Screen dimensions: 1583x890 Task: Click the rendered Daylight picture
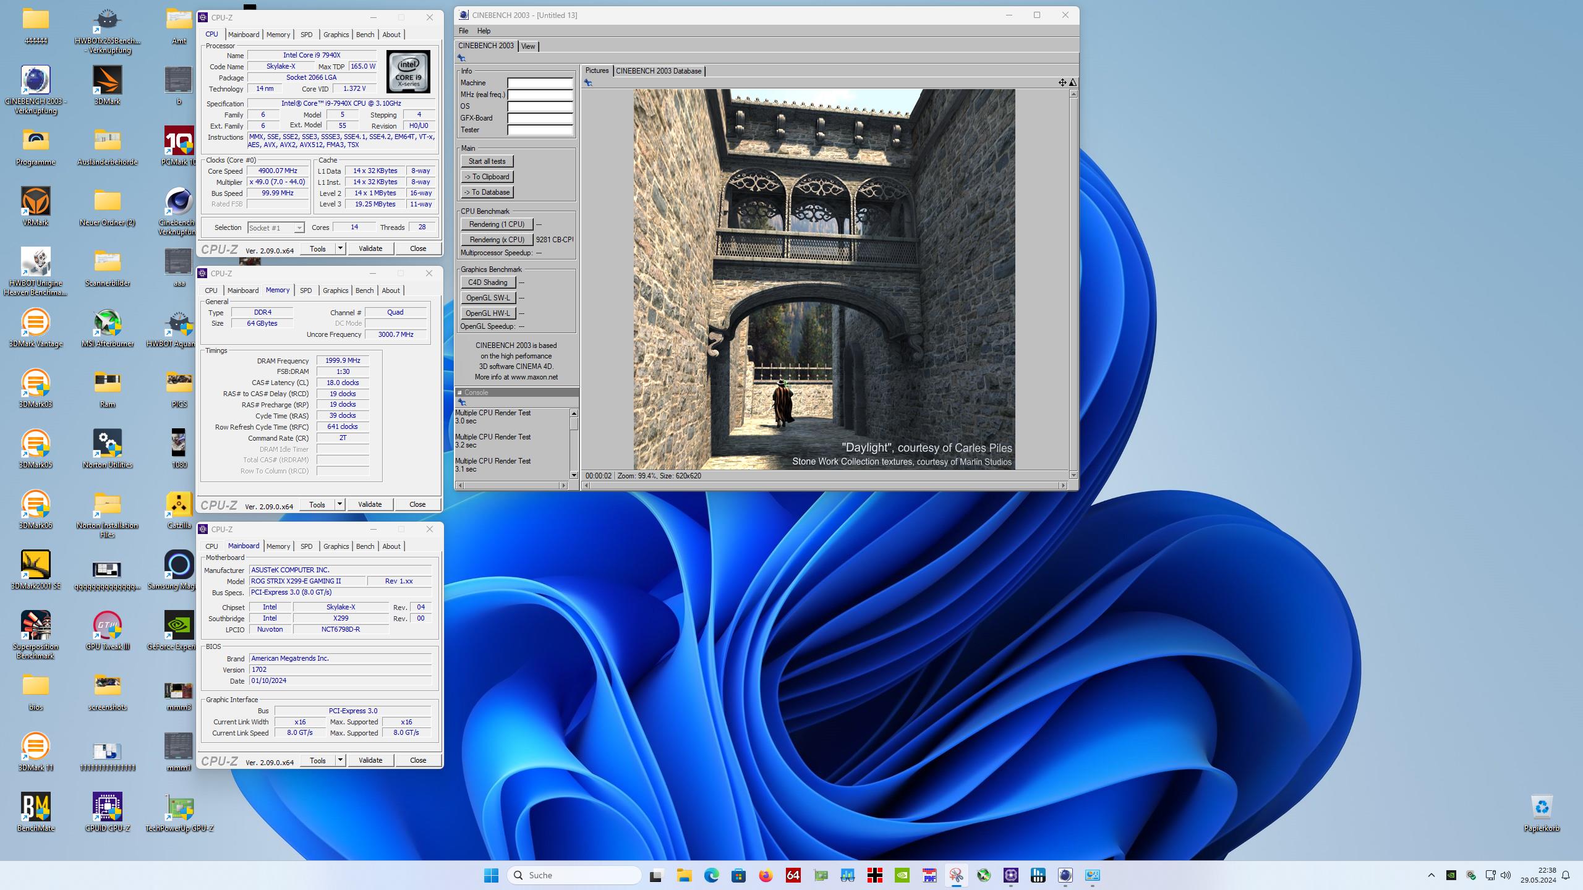click(824, 279)
